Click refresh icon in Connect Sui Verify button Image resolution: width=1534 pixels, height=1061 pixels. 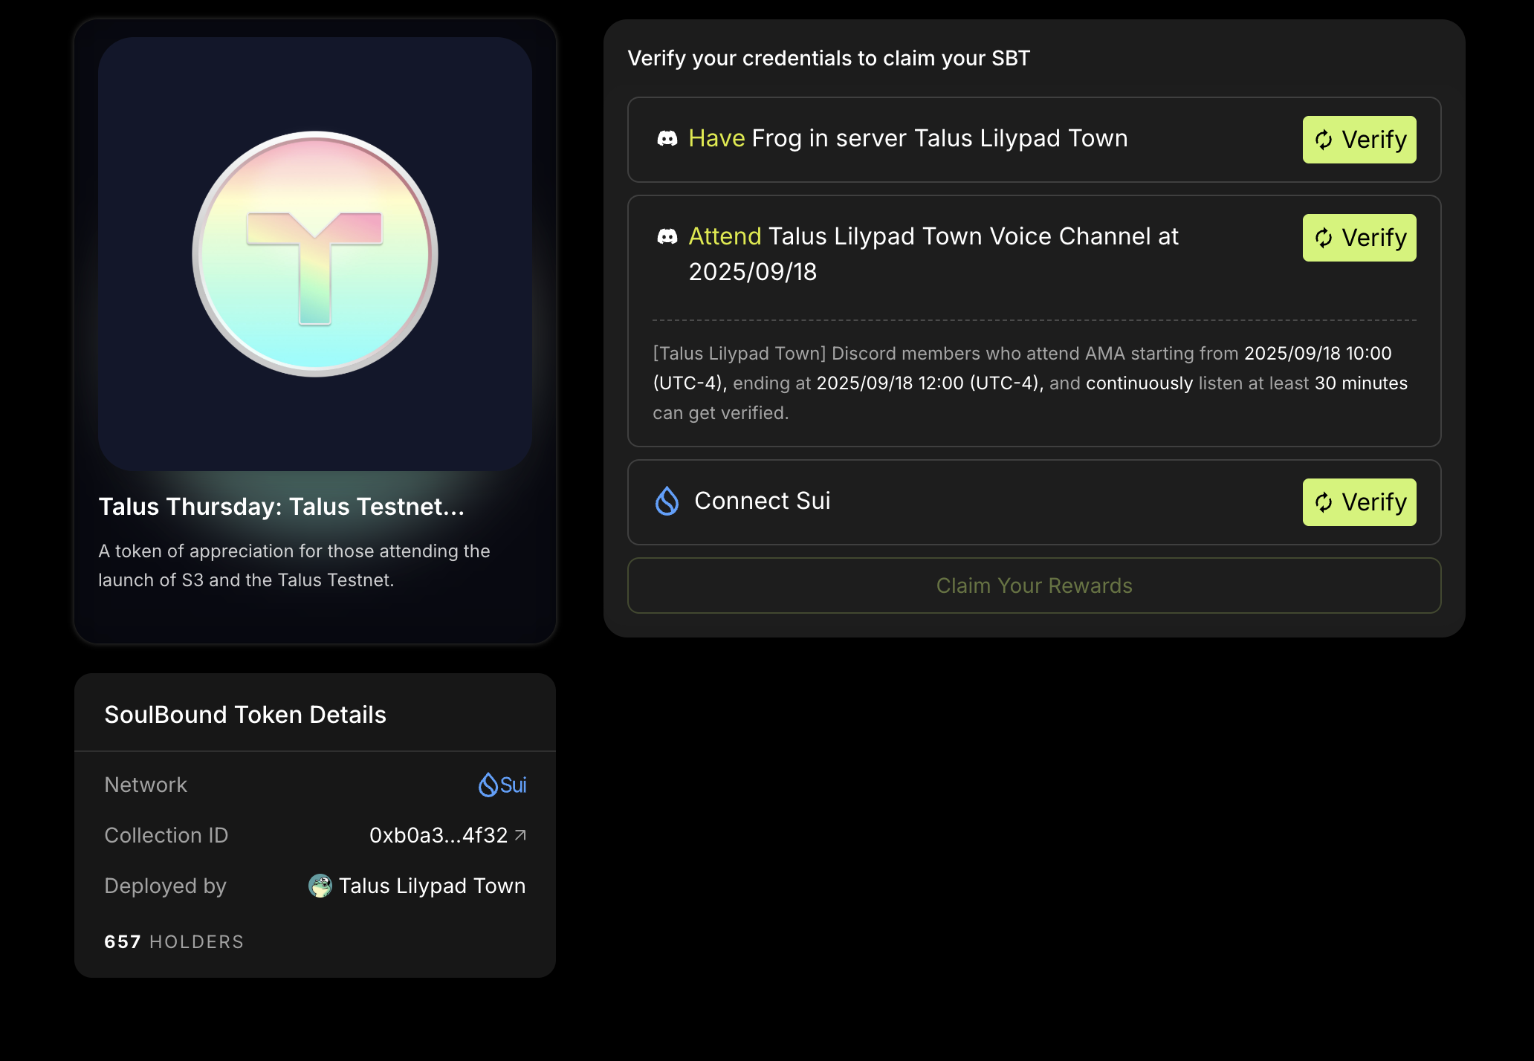[x=1324, y=502]
